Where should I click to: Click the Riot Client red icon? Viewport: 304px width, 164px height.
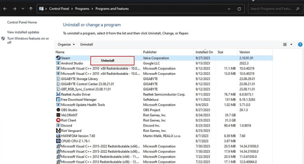(x=58, y=120)
